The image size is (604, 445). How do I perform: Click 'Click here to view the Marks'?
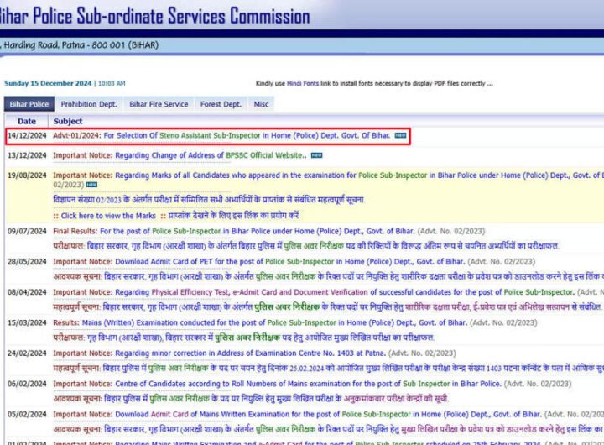tap(108, 216)
